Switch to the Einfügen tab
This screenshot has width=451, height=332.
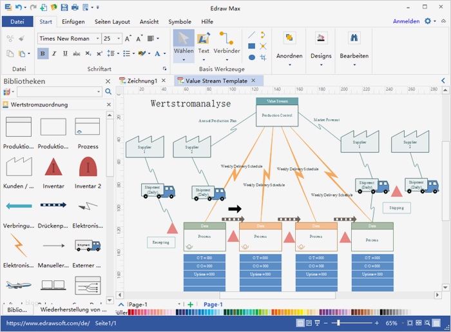coord(73,21)
